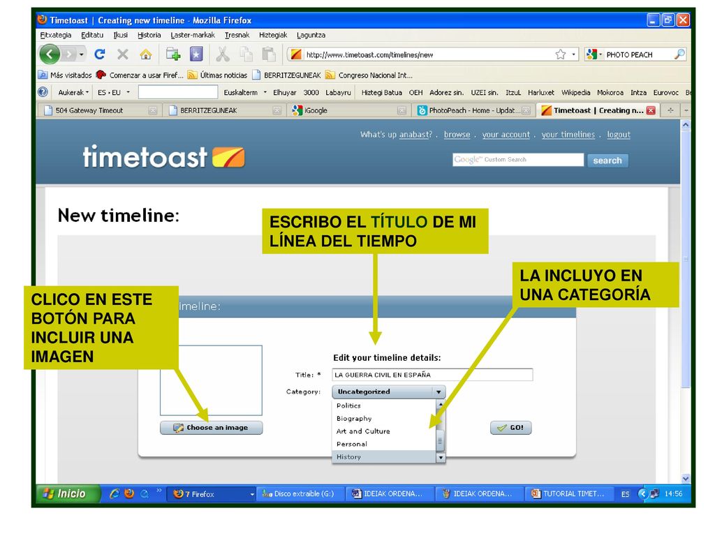The height and width of the screenshot is (536, 715).
Task: Click the stop loading X icon
Action: pos(122,54)
